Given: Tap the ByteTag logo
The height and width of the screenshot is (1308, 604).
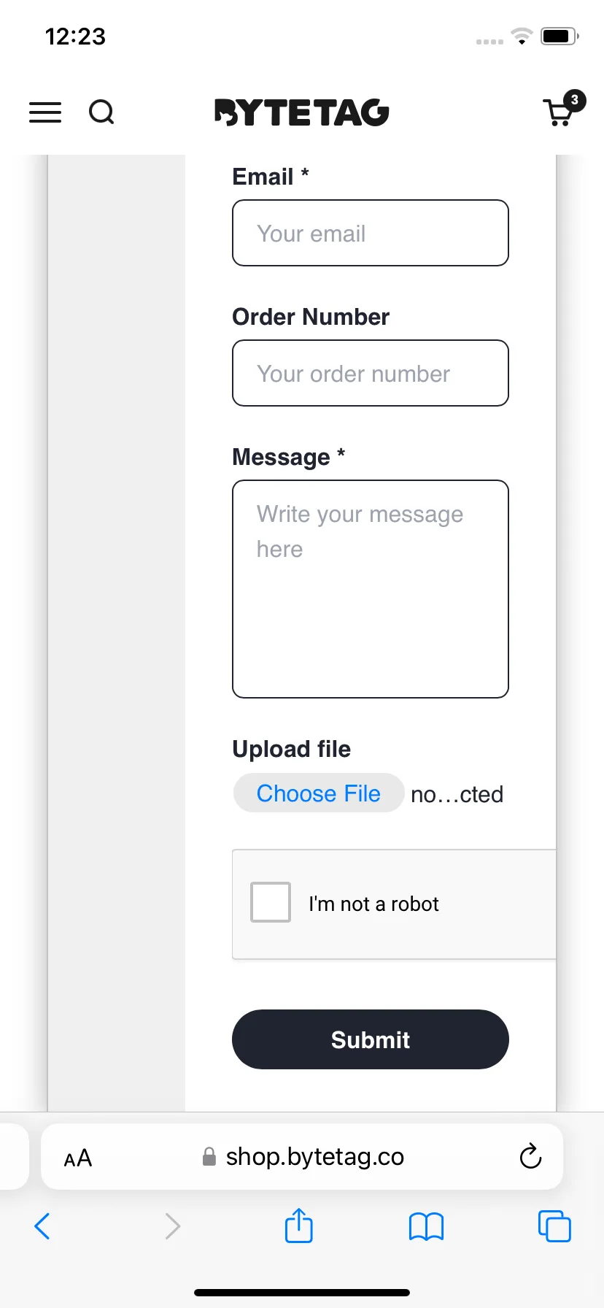Looking at the screenshot, I should coord(301,112).
